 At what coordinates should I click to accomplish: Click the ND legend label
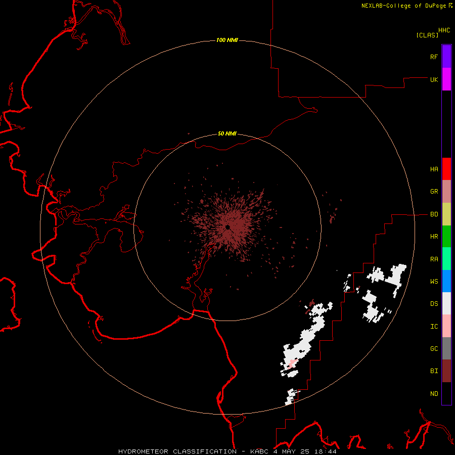(x=434, y=394)
